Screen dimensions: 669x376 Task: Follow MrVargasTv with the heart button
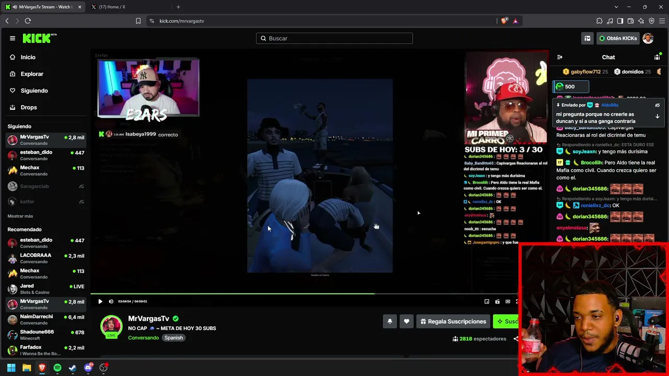[407, 321]
